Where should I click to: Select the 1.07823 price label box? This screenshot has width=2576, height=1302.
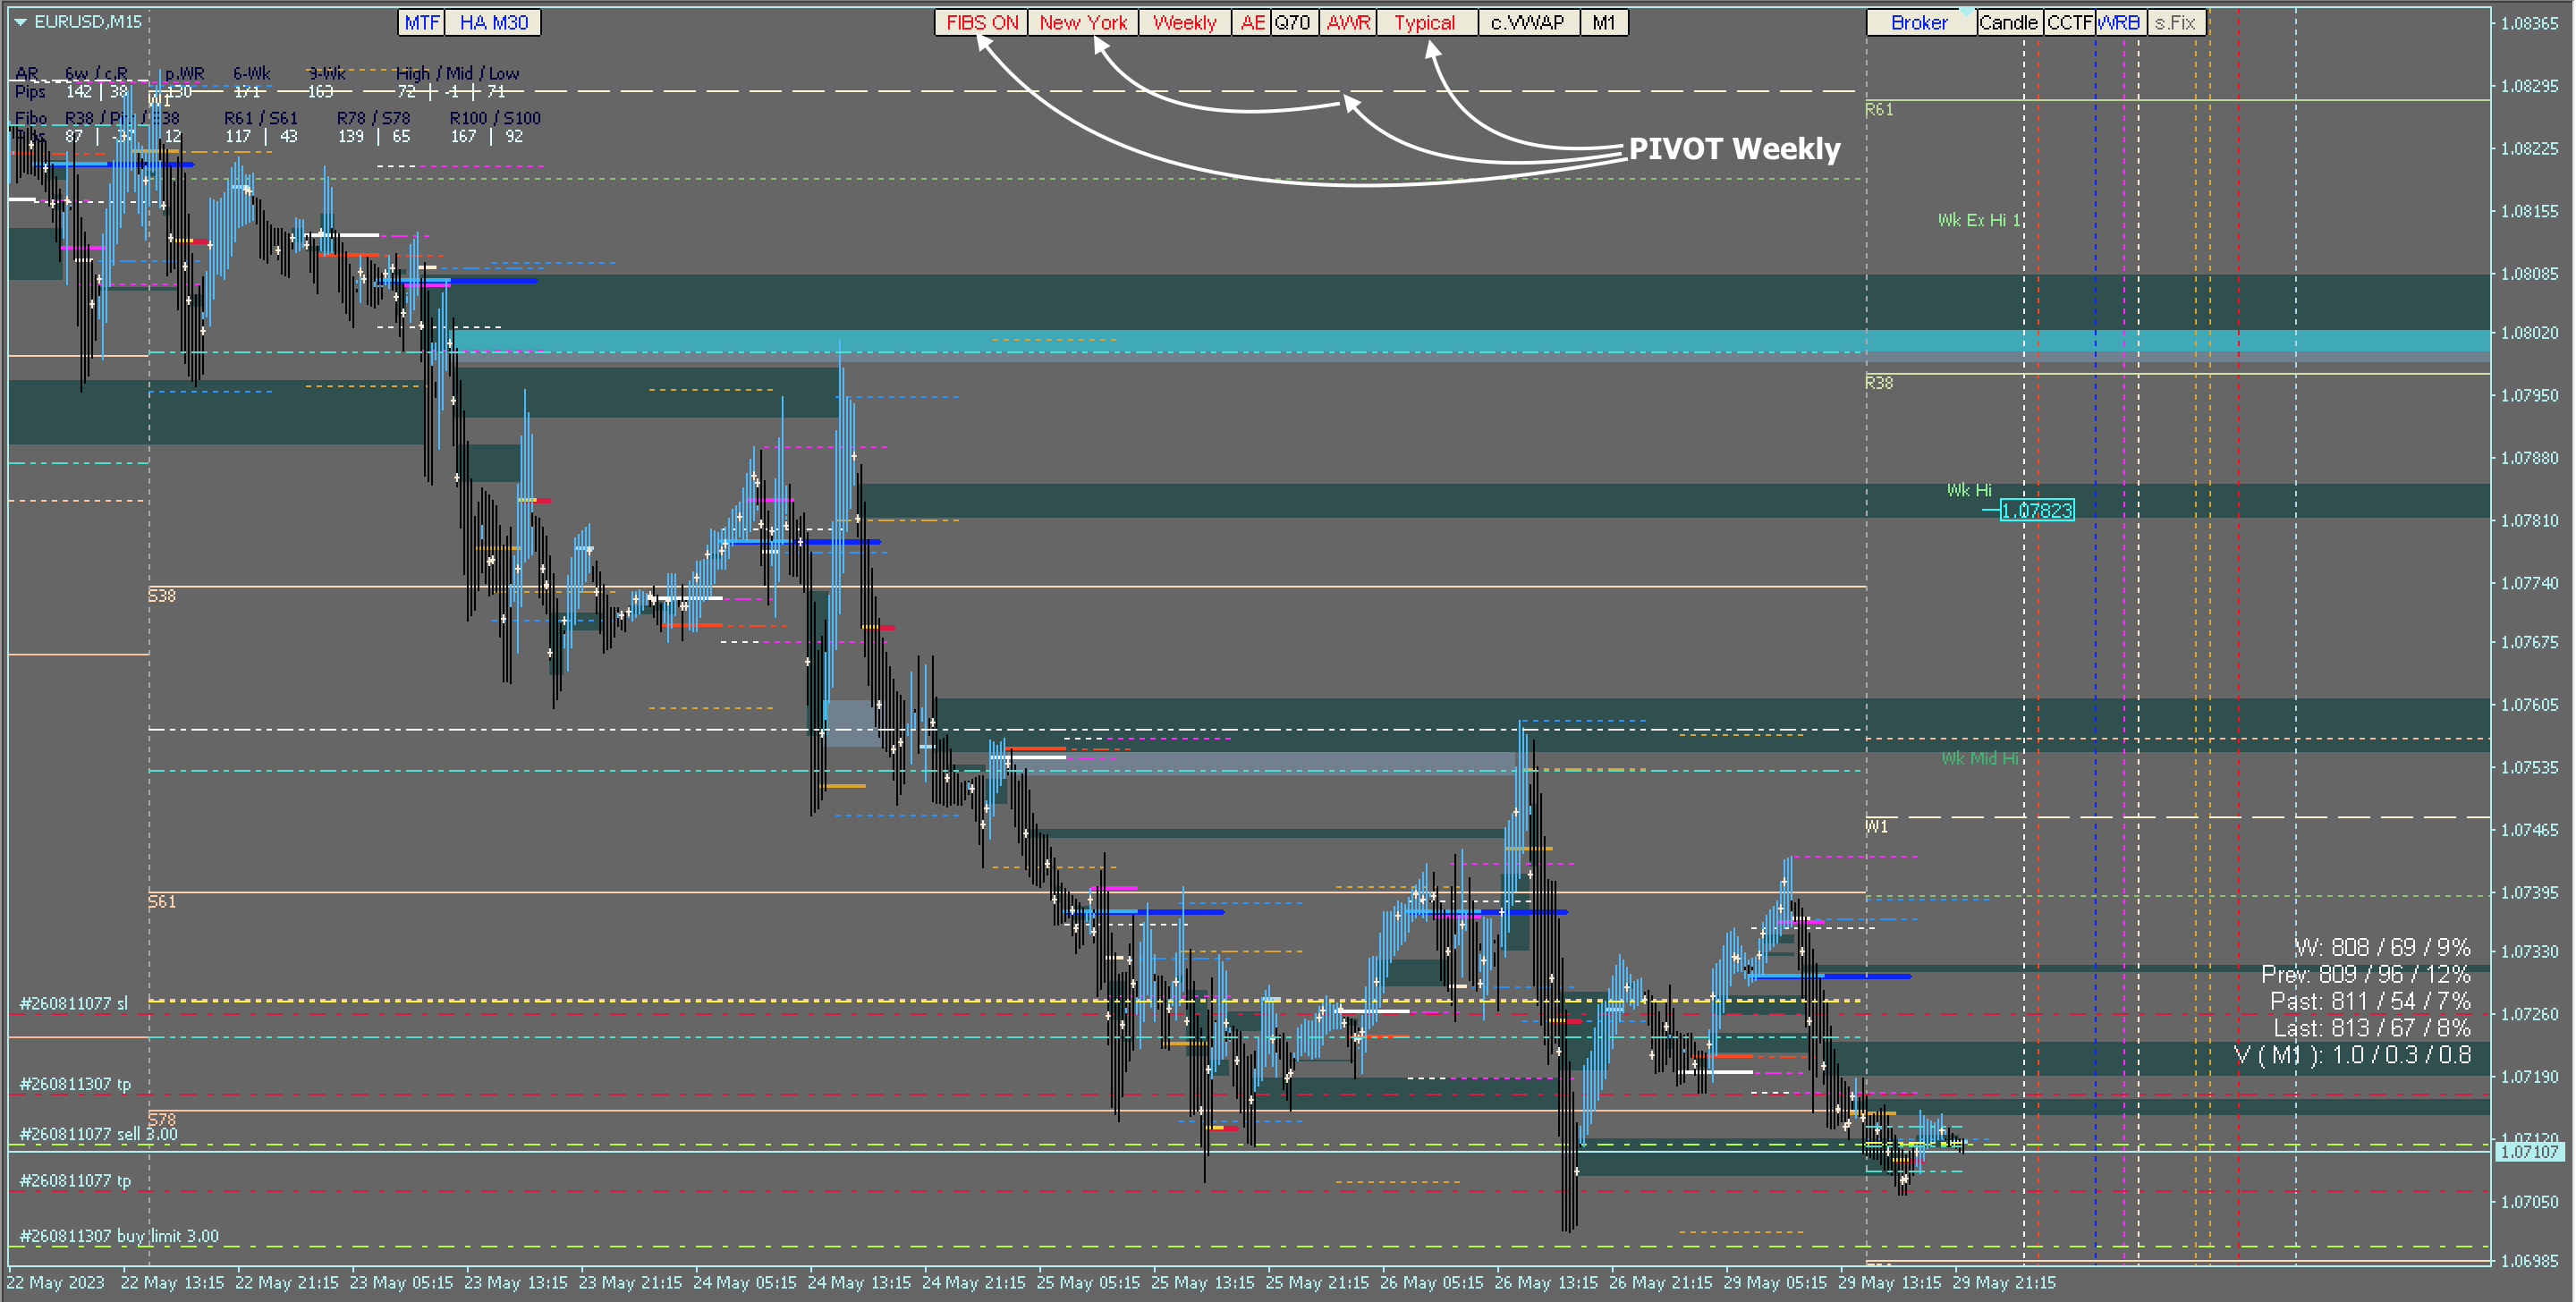coord(2037,511)
